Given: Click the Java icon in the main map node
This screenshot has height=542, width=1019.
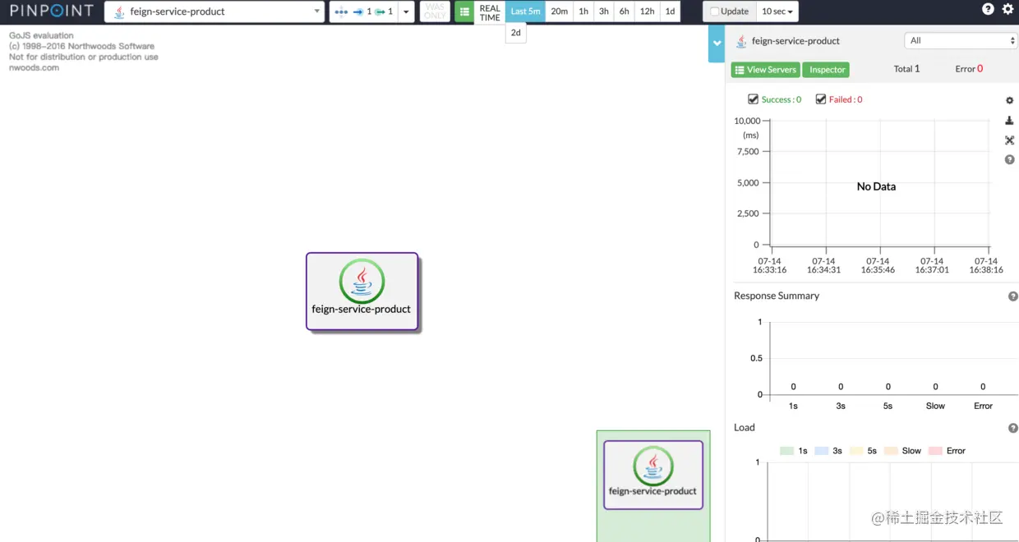Looking at the screenshot, I should coord(362,281).
